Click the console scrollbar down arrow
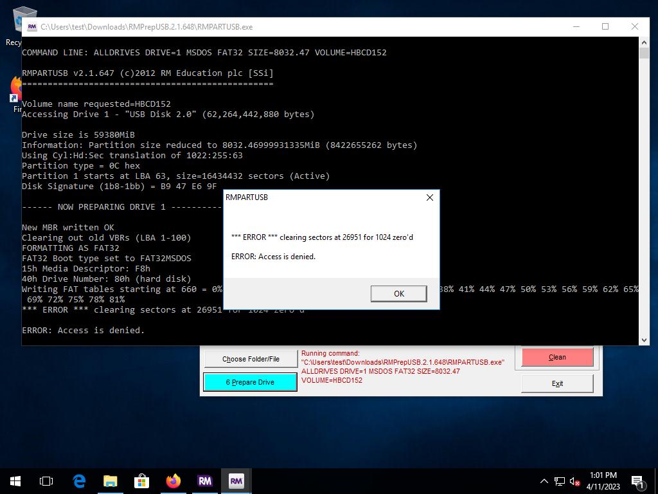Image resolution: width=658 pixels, height=494 pixels. (x=644, y=340)
